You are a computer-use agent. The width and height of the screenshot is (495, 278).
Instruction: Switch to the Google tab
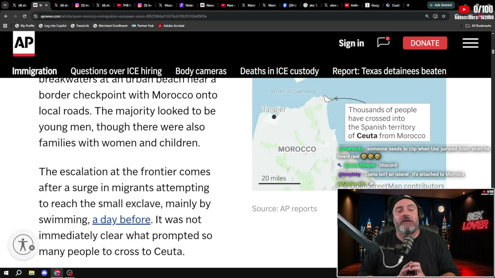coord(374,5)
